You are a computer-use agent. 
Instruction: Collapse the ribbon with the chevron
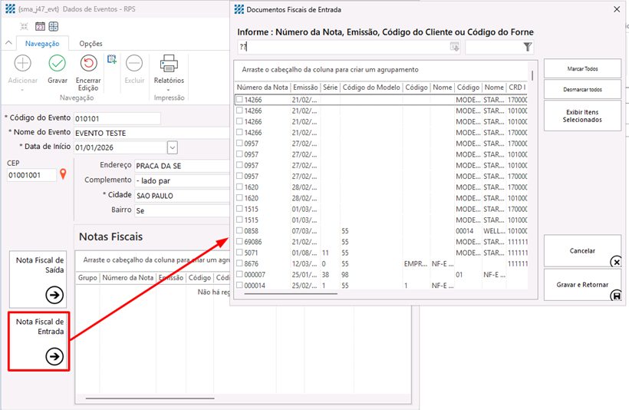[x=8, y=44]
